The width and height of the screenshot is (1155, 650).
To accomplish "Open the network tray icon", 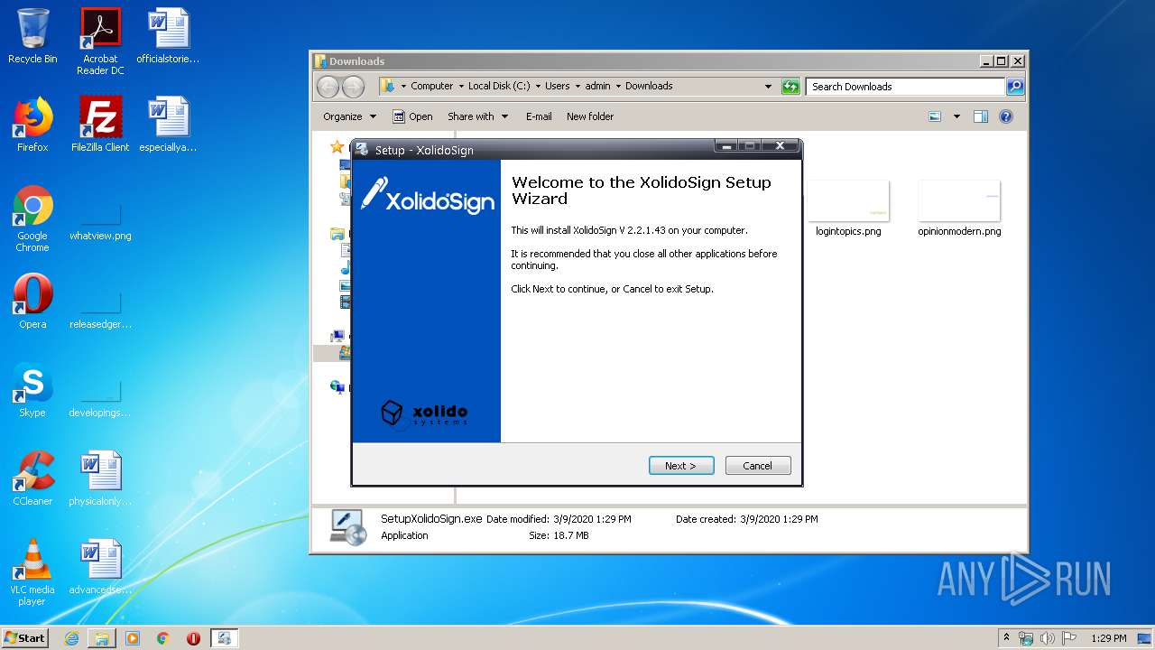I will point(1026,638).
